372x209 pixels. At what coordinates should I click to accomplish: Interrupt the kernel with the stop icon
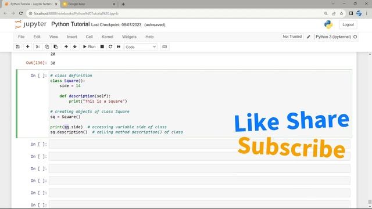point(102,46)
